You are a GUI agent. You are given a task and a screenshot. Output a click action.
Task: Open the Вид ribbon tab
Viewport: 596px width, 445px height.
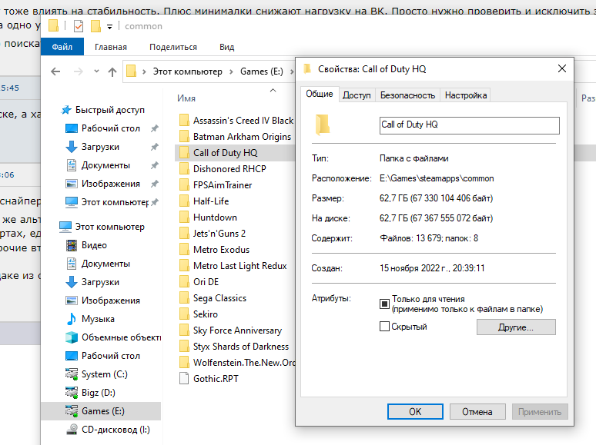click(226, 47)
